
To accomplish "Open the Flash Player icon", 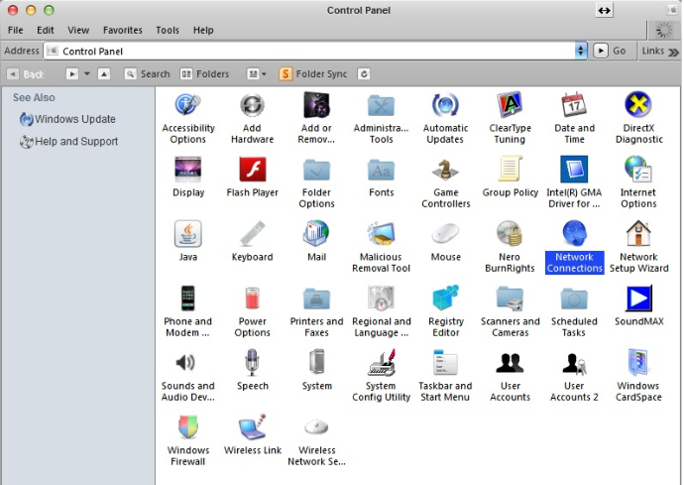I will (252, 177).
